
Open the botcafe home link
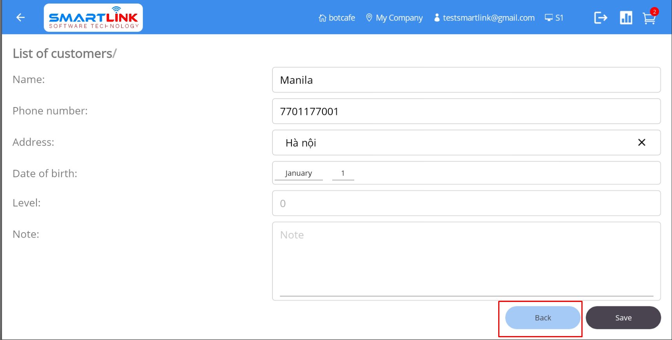[x=337, y=18]
